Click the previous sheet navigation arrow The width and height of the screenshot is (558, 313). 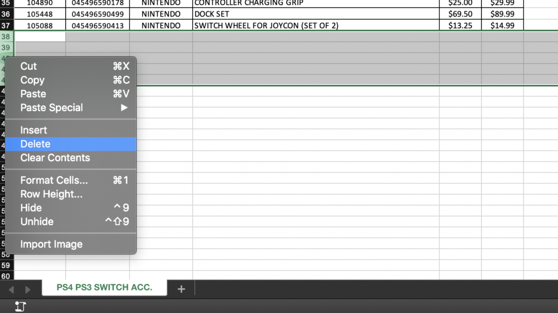[x=11, y=290]
